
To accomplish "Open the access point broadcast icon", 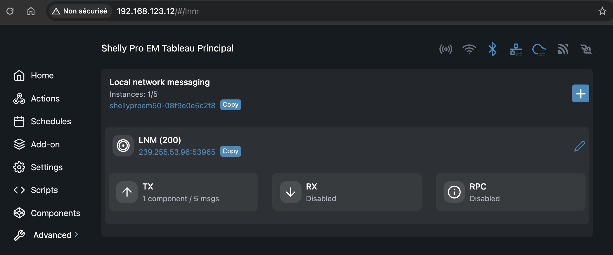I will coord(446,49).
